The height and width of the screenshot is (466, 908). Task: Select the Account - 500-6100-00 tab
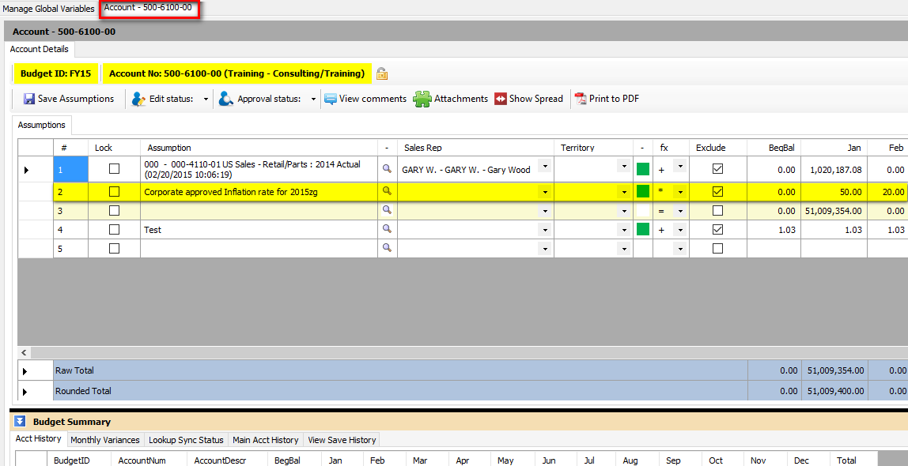point(148,8)
